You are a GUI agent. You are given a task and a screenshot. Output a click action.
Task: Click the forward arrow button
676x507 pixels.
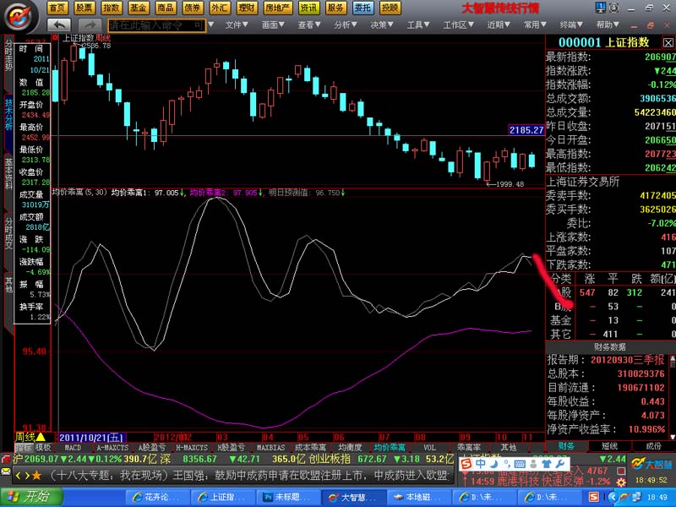click(x=90, y=25)
